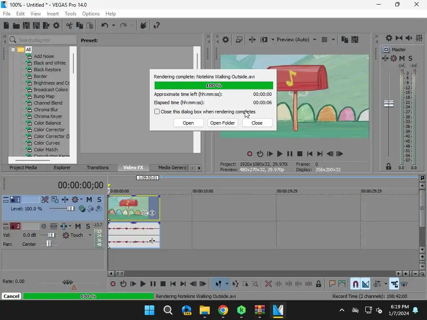Select the Normal Edit tool in the timeline toolbar
Image resolution: width=427 pixels, height=320 pixels.
pos(219,284)
